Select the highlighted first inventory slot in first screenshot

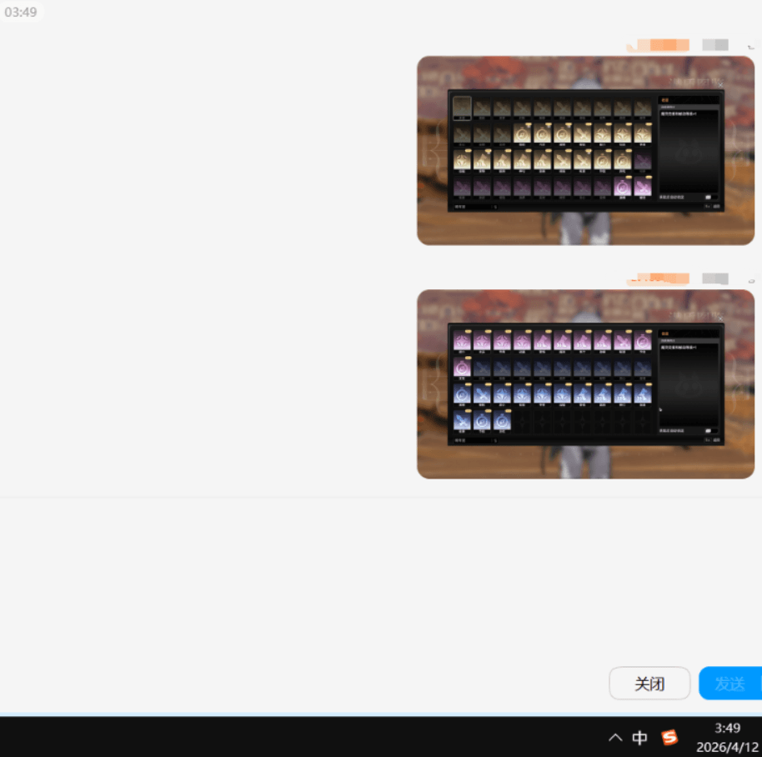pos(462,108)
